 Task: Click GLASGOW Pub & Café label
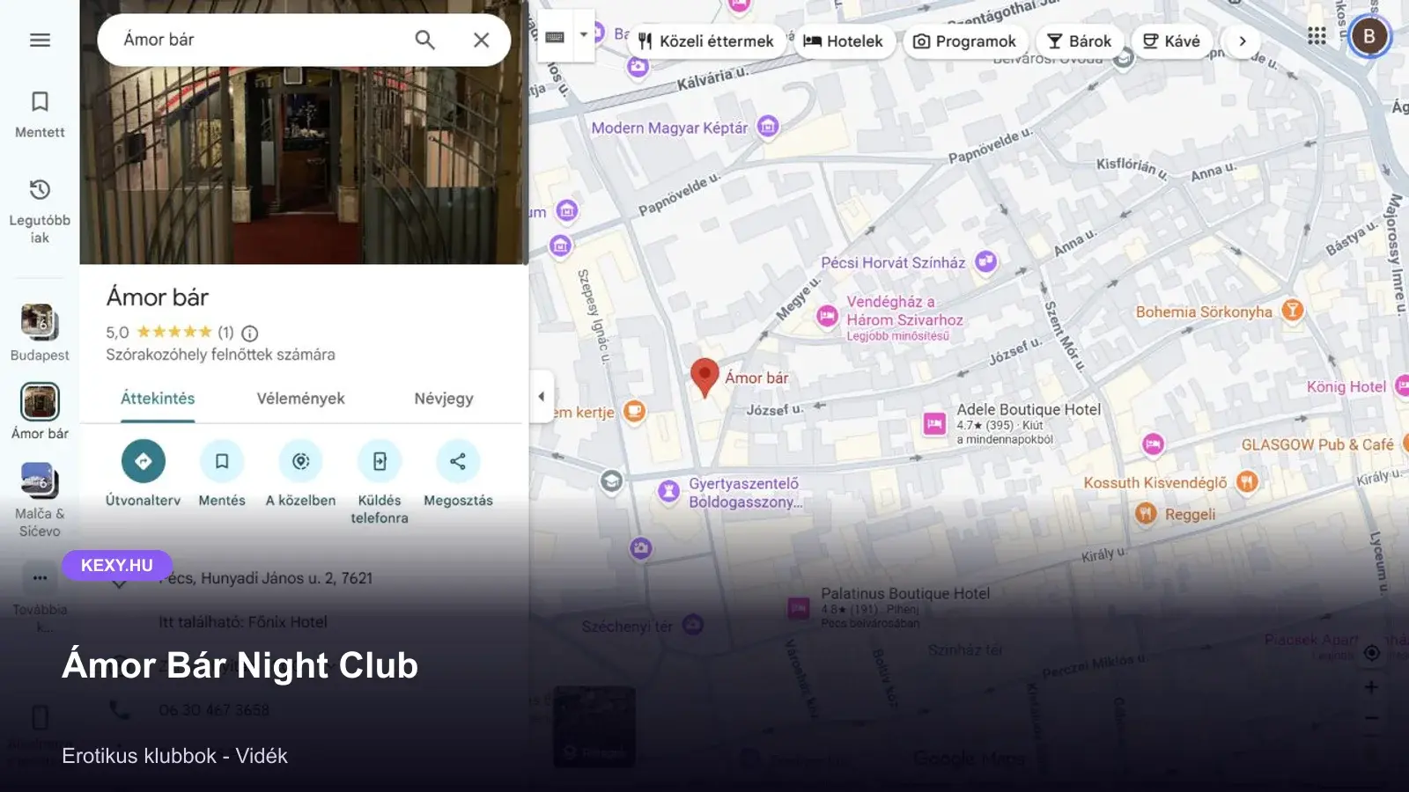click(x=1317, y=445)
